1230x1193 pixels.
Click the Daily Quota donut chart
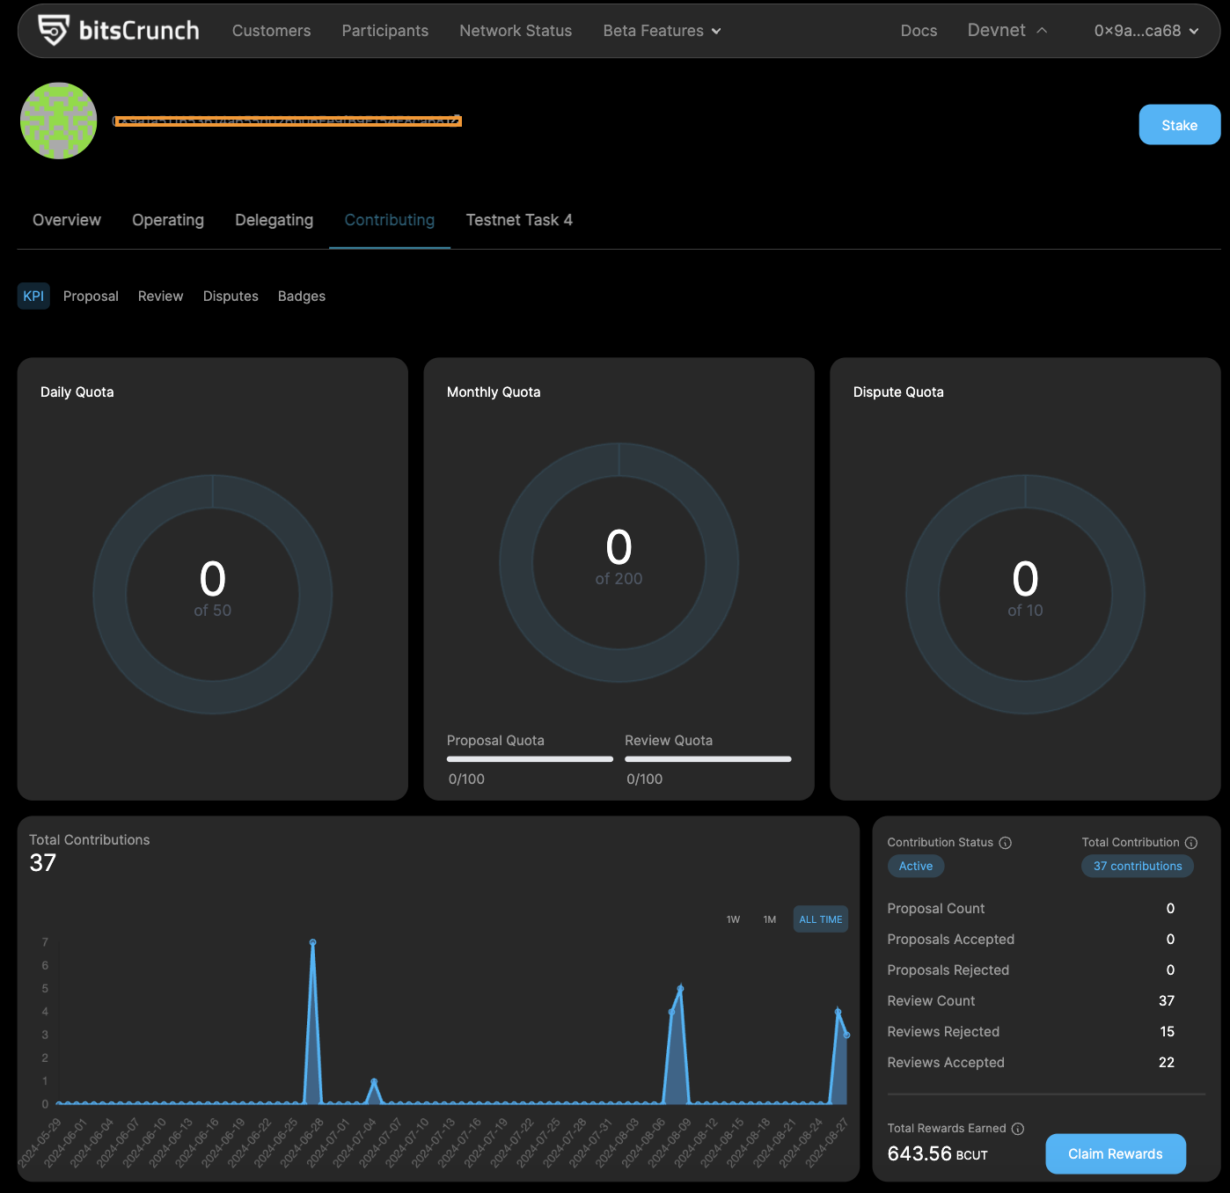pos(213,595)
